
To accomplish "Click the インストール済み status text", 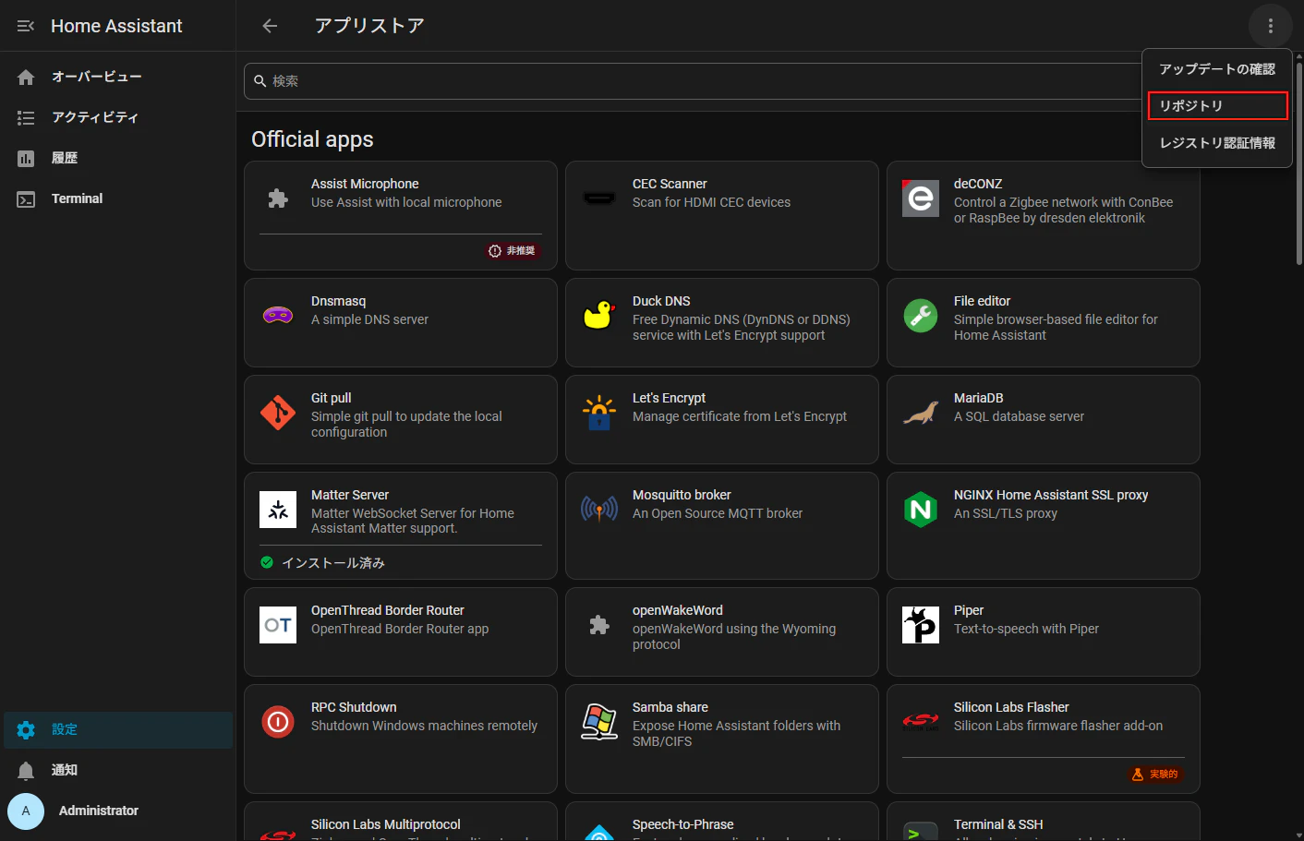I will coord(333,562).
